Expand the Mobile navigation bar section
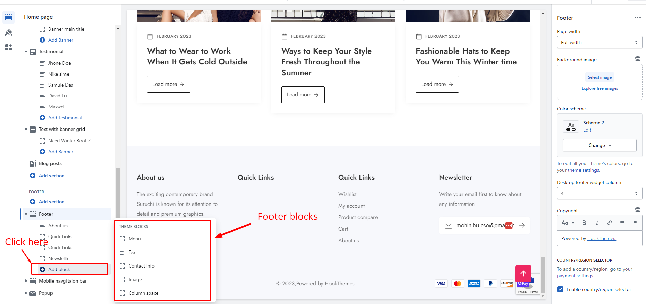The height and width of the screenshot is (304, 646). (x=26, y=281)
